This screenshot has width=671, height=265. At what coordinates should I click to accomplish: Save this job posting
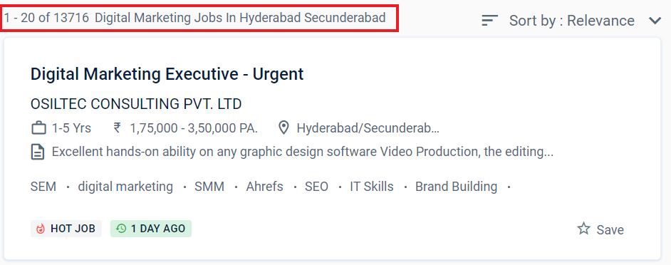[x=600, y=229]
